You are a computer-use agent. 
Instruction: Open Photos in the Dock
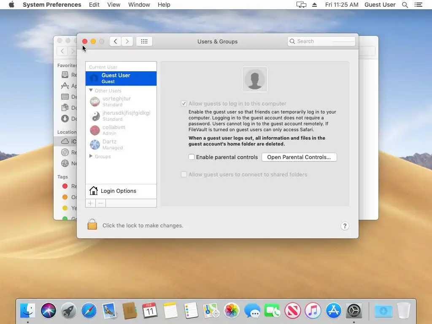tap(232, 310)
